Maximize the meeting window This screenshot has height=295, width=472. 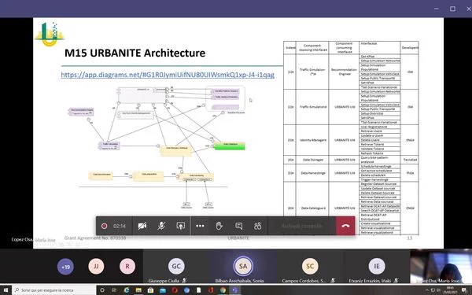452,9
